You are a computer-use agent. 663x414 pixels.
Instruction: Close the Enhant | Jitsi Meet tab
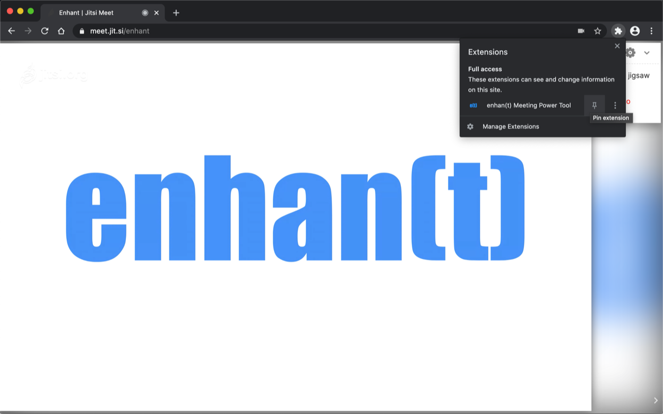pos(157,13)
